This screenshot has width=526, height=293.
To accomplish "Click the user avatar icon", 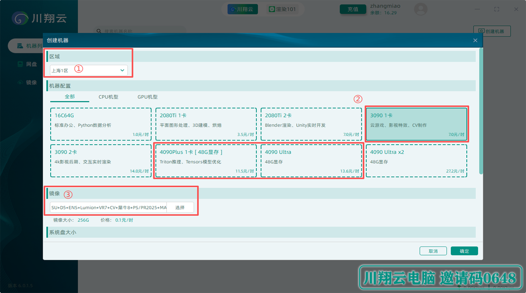I will click(x=420, y=9).
